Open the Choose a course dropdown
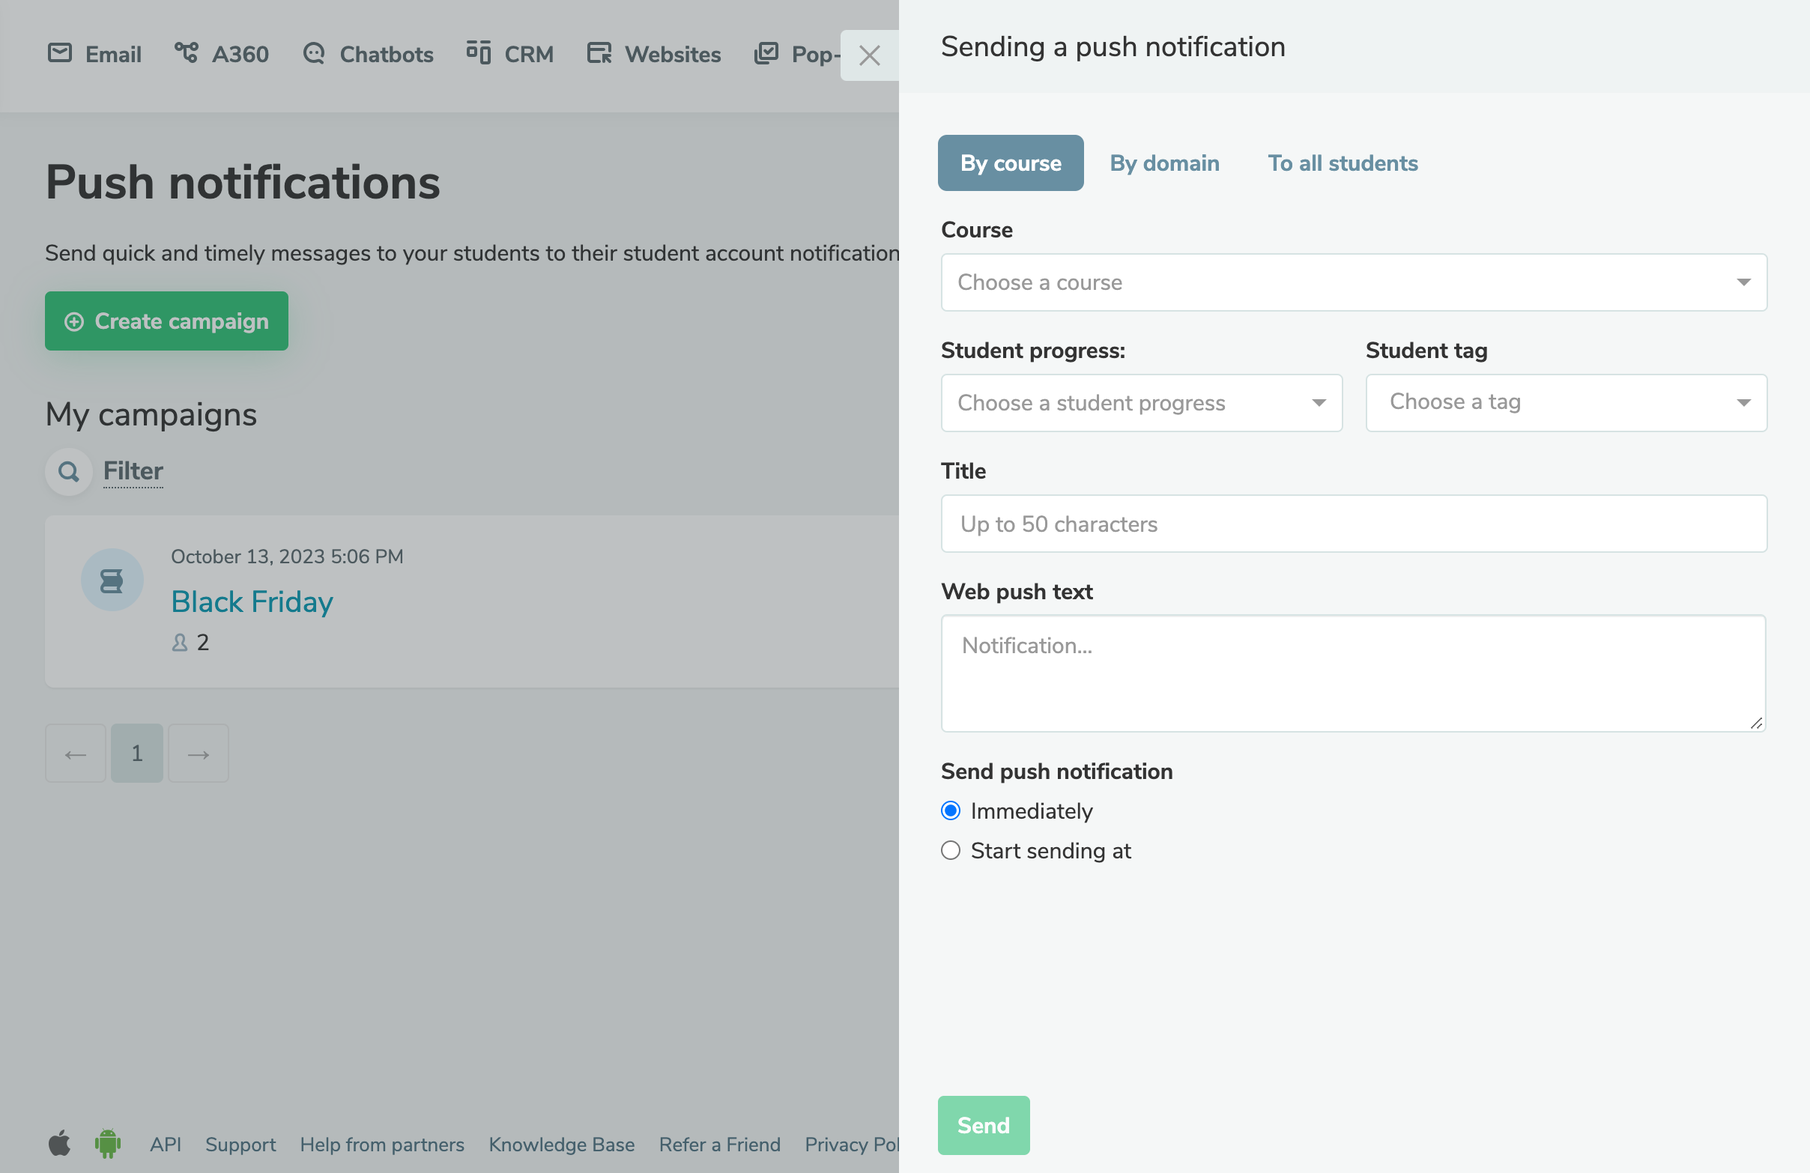 click(1353, 282)
